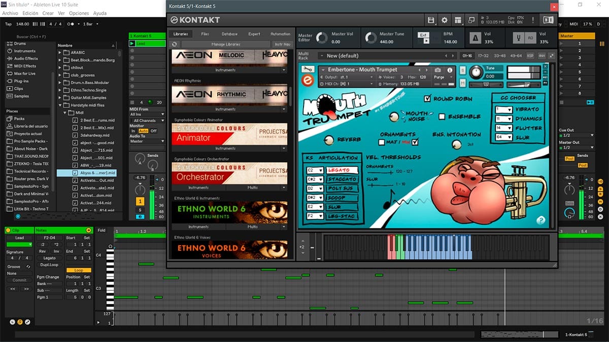This screenshot has height=342, width=609.
Task: Open Kontakt's save files menu (floppy disk icon)
Action: (x=431, y=20)
